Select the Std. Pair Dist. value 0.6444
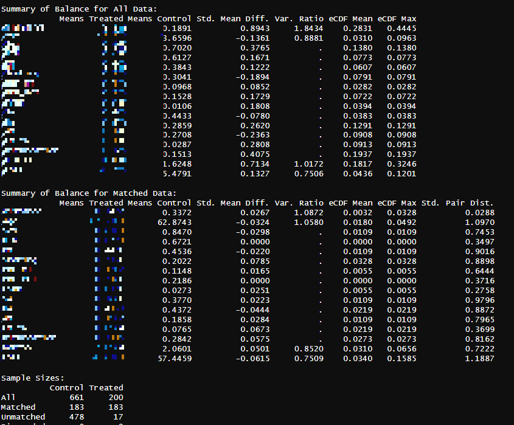This screenshot has height=425, width=514. coord(479,271)
